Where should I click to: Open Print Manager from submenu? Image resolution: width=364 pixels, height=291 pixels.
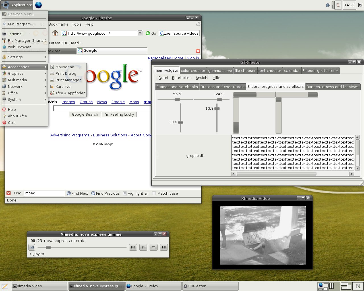(x=67, y=80)
